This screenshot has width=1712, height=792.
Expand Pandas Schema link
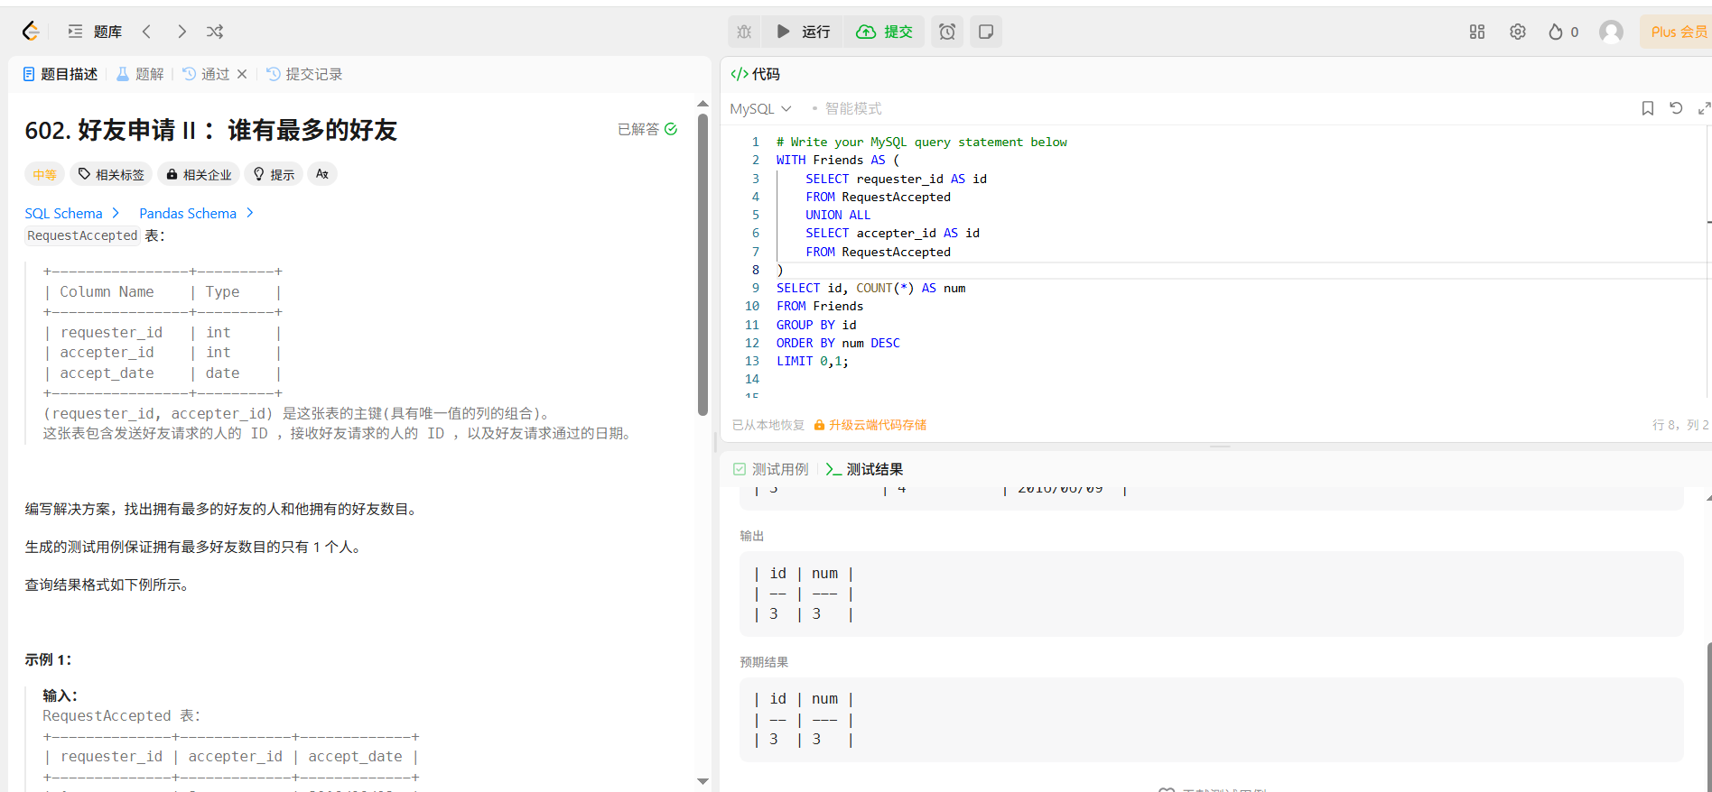pos(196,214)
